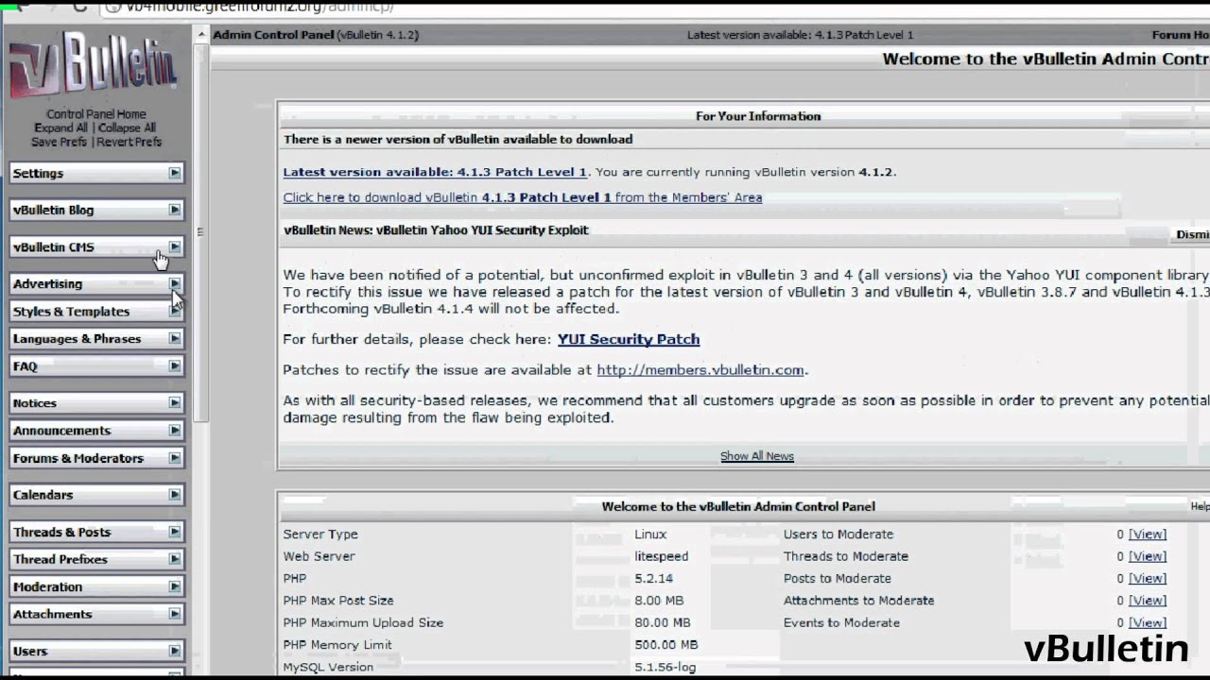Open the Announcements menu header
The width and height of the screenshot is (1210, 680).
pyautogui.click(x=96, y=430)
